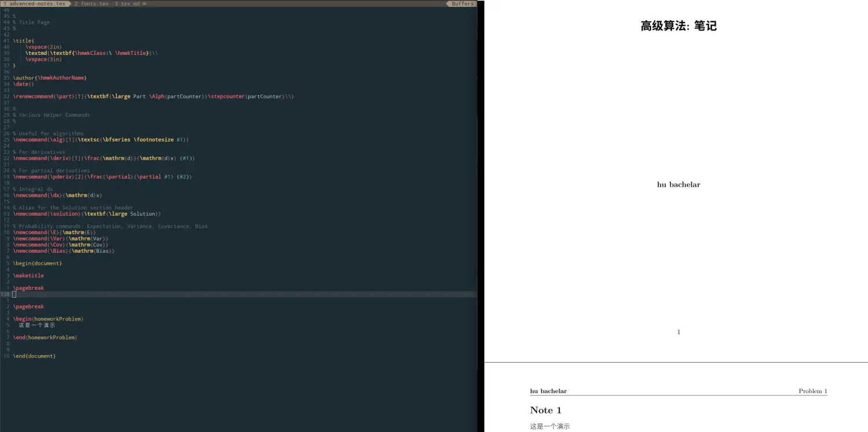Click the '% For partial derivatives' comment
This screenshot has height=432, width=868.
click(x=52, y=170)
